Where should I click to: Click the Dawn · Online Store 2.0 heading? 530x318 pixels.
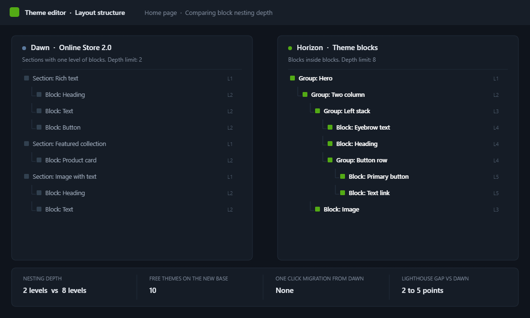71,48
